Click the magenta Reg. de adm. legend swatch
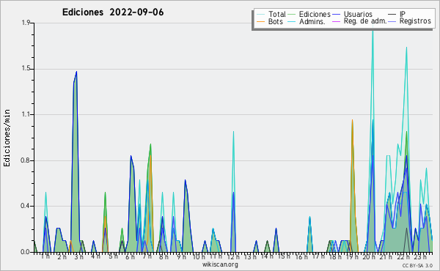This screenshot has width=440, height=271. [336, 21]
